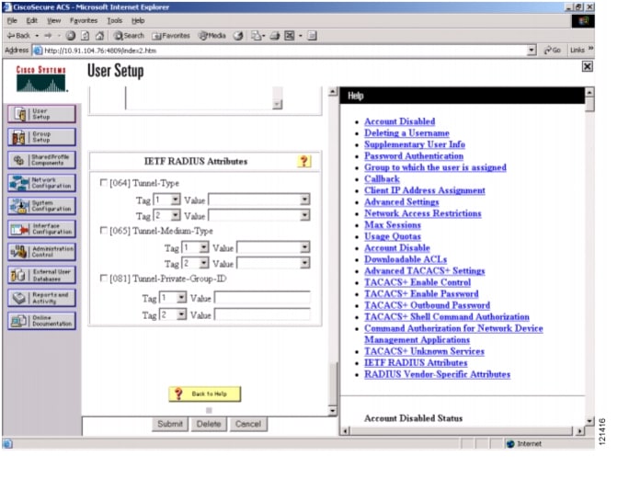The height and width of the screenshot is (479, 618).
Task: Click the Help pane vertical scrollbar thumb
Action: coord(589,105)
